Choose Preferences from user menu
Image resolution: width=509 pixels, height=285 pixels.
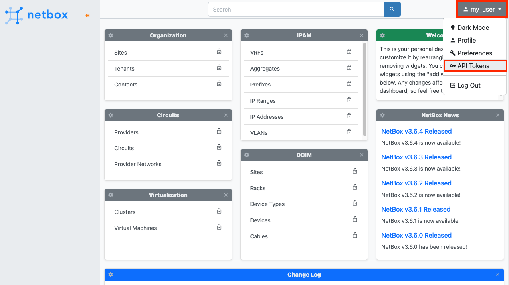(474, 53)
